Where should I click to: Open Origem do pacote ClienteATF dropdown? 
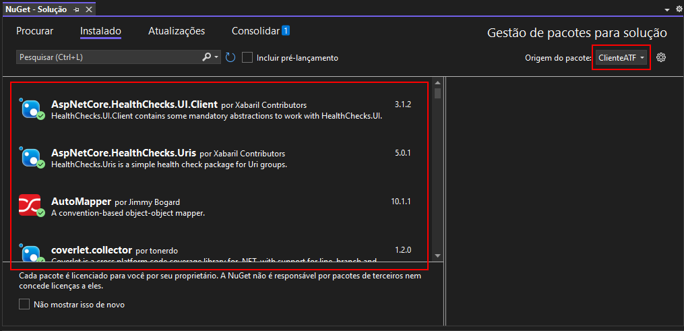(621, 57)
